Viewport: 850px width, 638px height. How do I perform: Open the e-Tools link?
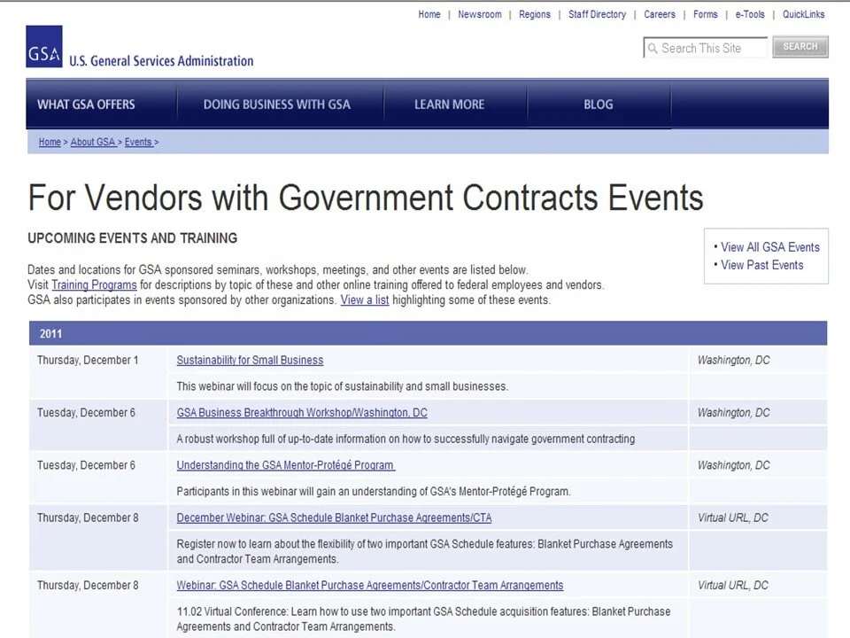pyautogui.click(x=750, y=15)
